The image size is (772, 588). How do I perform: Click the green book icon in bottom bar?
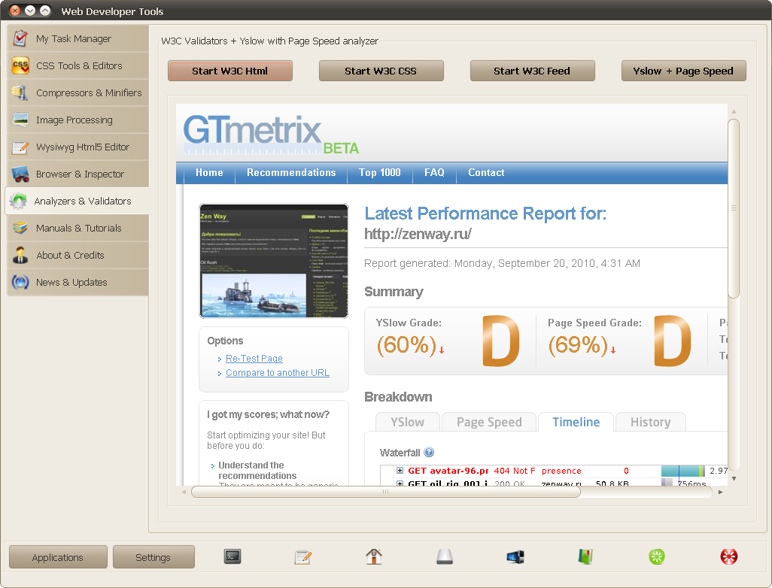(x=585, y=556)
